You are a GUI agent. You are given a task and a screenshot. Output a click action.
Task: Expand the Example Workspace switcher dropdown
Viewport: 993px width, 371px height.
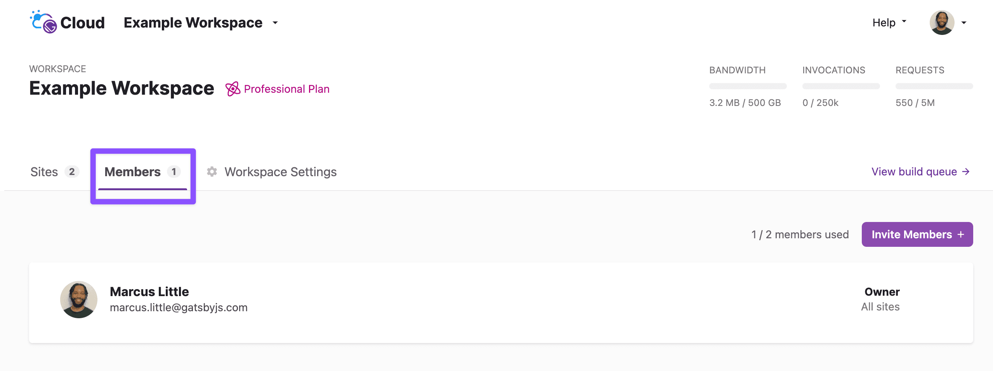275,23
